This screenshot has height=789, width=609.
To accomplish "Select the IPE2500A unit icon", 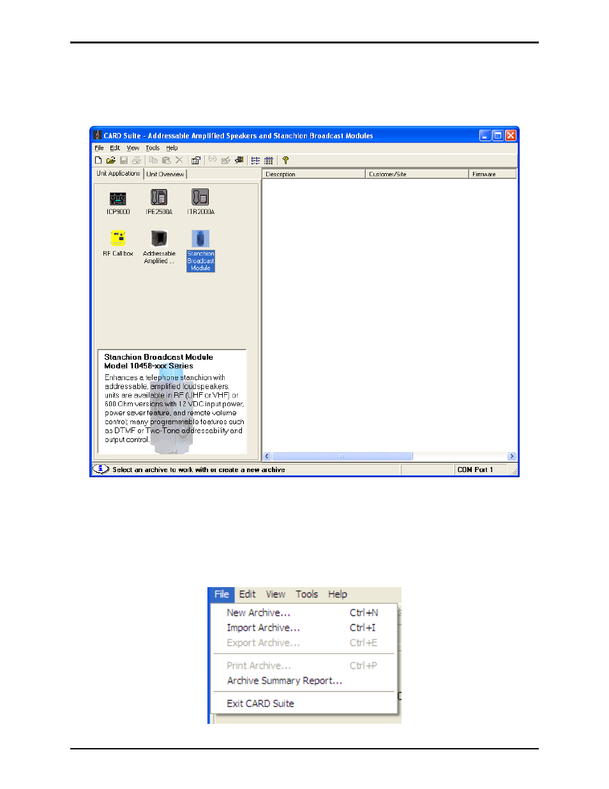I will click(x=159, y=197).
